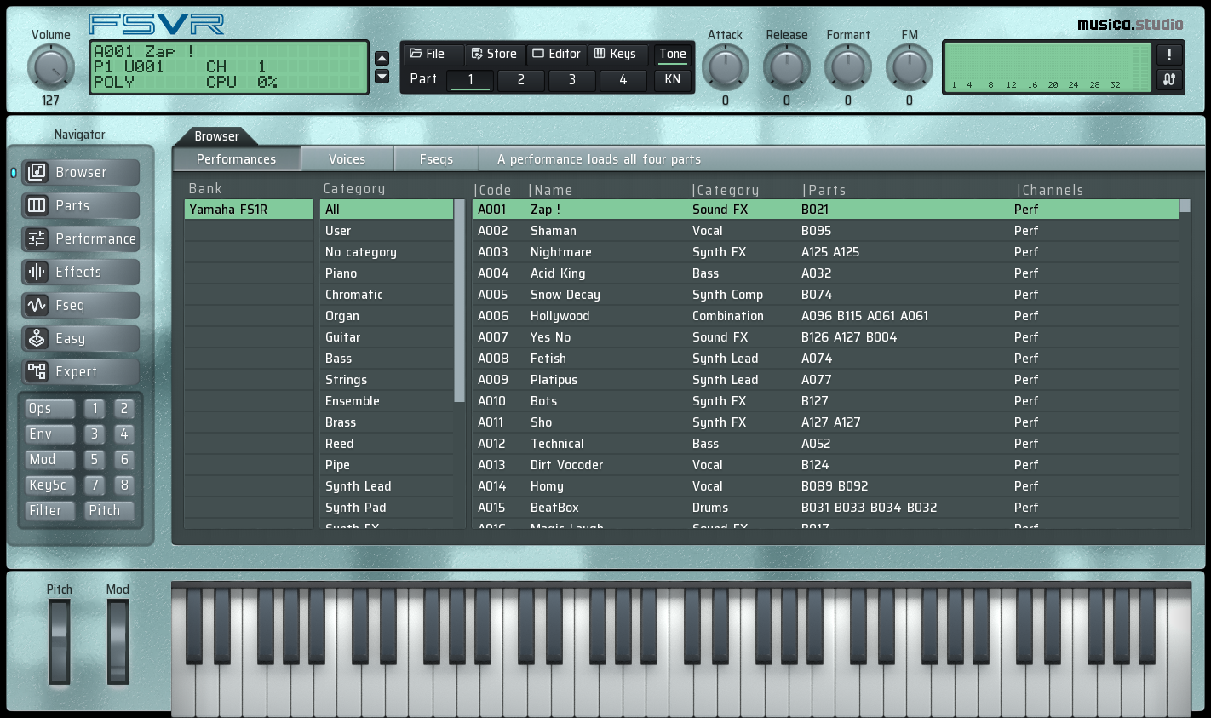Switch to the Easy edit page

(x=80, y=338)
